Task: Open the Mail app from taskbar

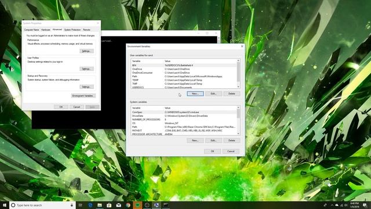Action: (x=118, y=205)
